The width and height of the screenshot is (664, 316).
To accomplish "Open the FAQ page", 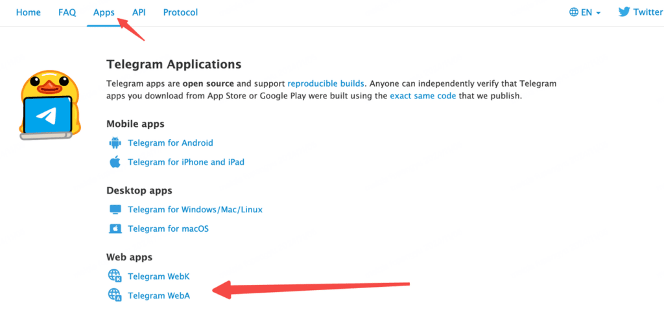I will point(67,12).
